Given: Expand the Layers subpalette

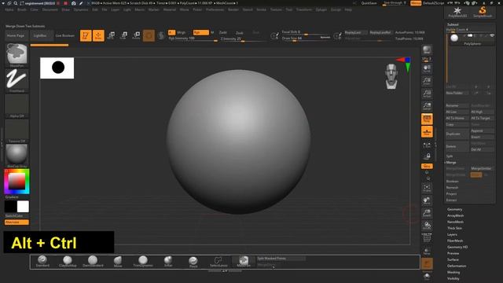Looking at the screenshot, I should (452, 234).
